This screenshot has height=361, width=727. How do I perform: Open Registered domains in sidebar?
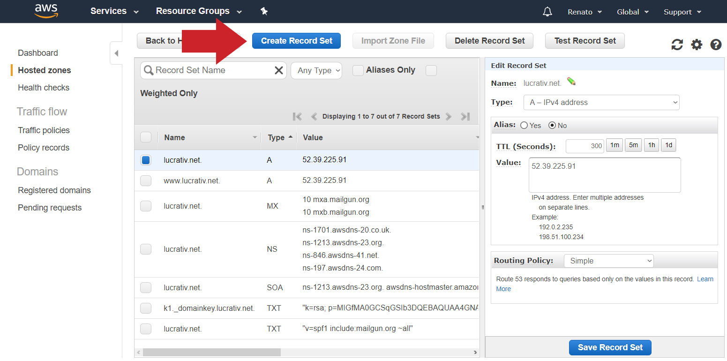[x=54, y=190]
